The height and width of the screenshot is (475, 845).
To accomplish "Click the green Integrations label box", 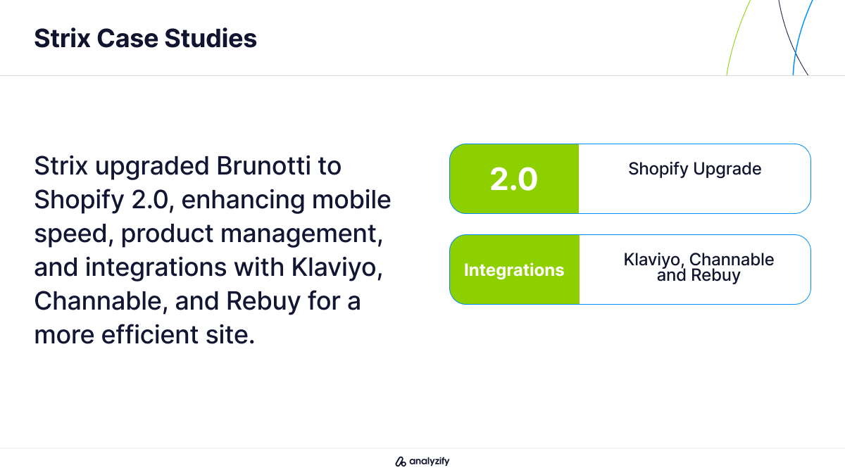I will tap(514, 270).
